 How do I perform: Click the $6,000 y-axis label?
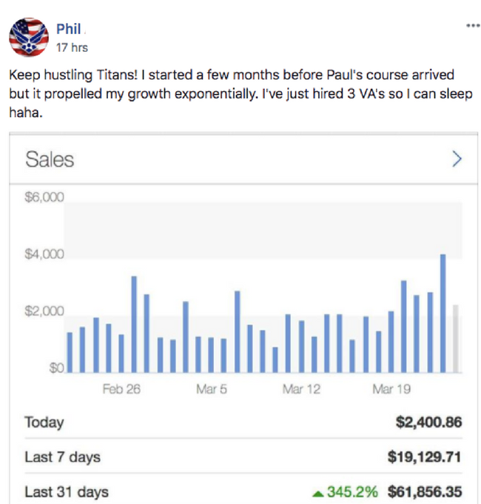[x=44, y=197]
